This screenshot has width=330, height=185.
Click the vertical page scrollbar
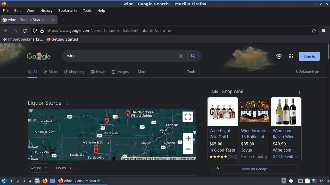point(328,52)
